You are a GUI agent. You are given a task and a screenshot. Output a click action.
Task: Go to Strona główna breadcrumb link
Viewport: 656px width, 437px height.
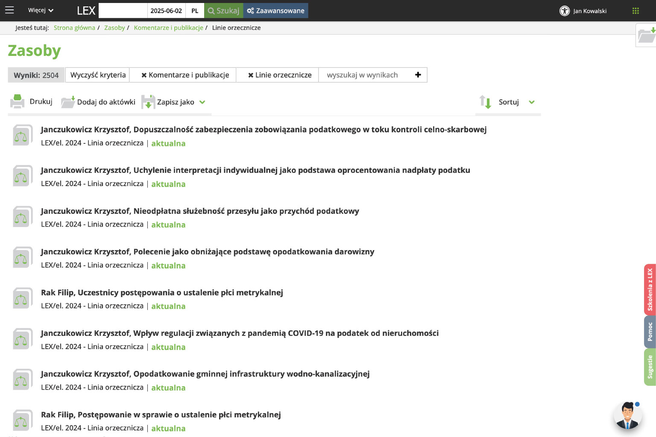[74, 28]
